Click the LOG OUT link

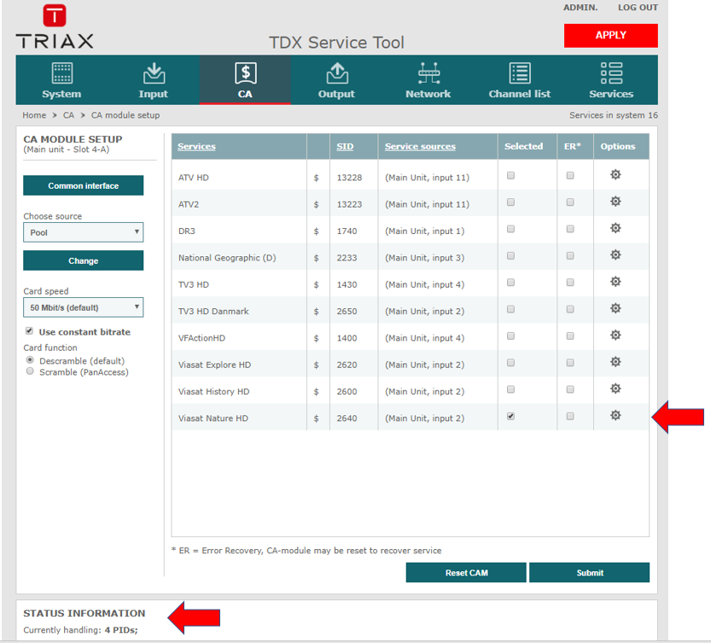pos(638,8)
